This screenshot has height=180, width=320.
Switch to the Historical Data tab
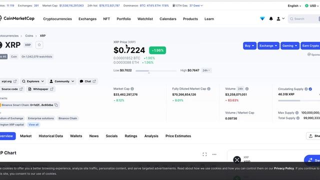(51, 136)
